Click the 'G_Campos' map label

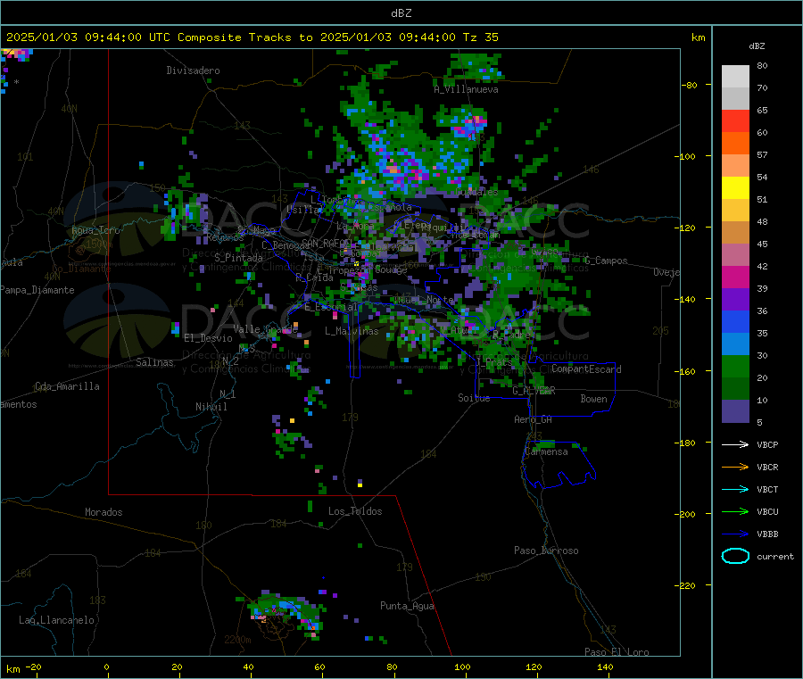(606, 261)
